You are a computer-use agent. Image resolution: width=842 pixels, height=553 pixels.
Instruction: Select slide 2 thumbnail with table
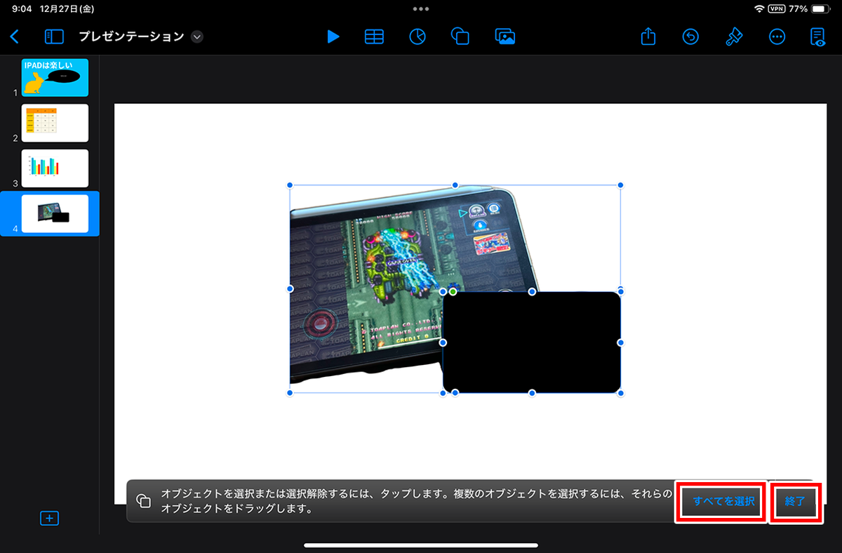click(x=55, y=123)
